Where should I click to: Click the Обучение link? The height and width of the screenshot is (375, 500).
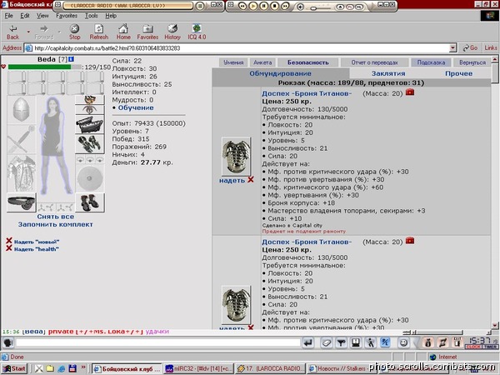click(x=136, y=107)
